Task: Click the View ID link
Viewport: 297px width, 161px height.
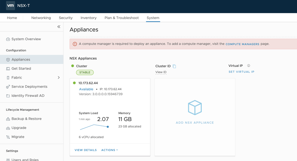Action: click(161, 72)
